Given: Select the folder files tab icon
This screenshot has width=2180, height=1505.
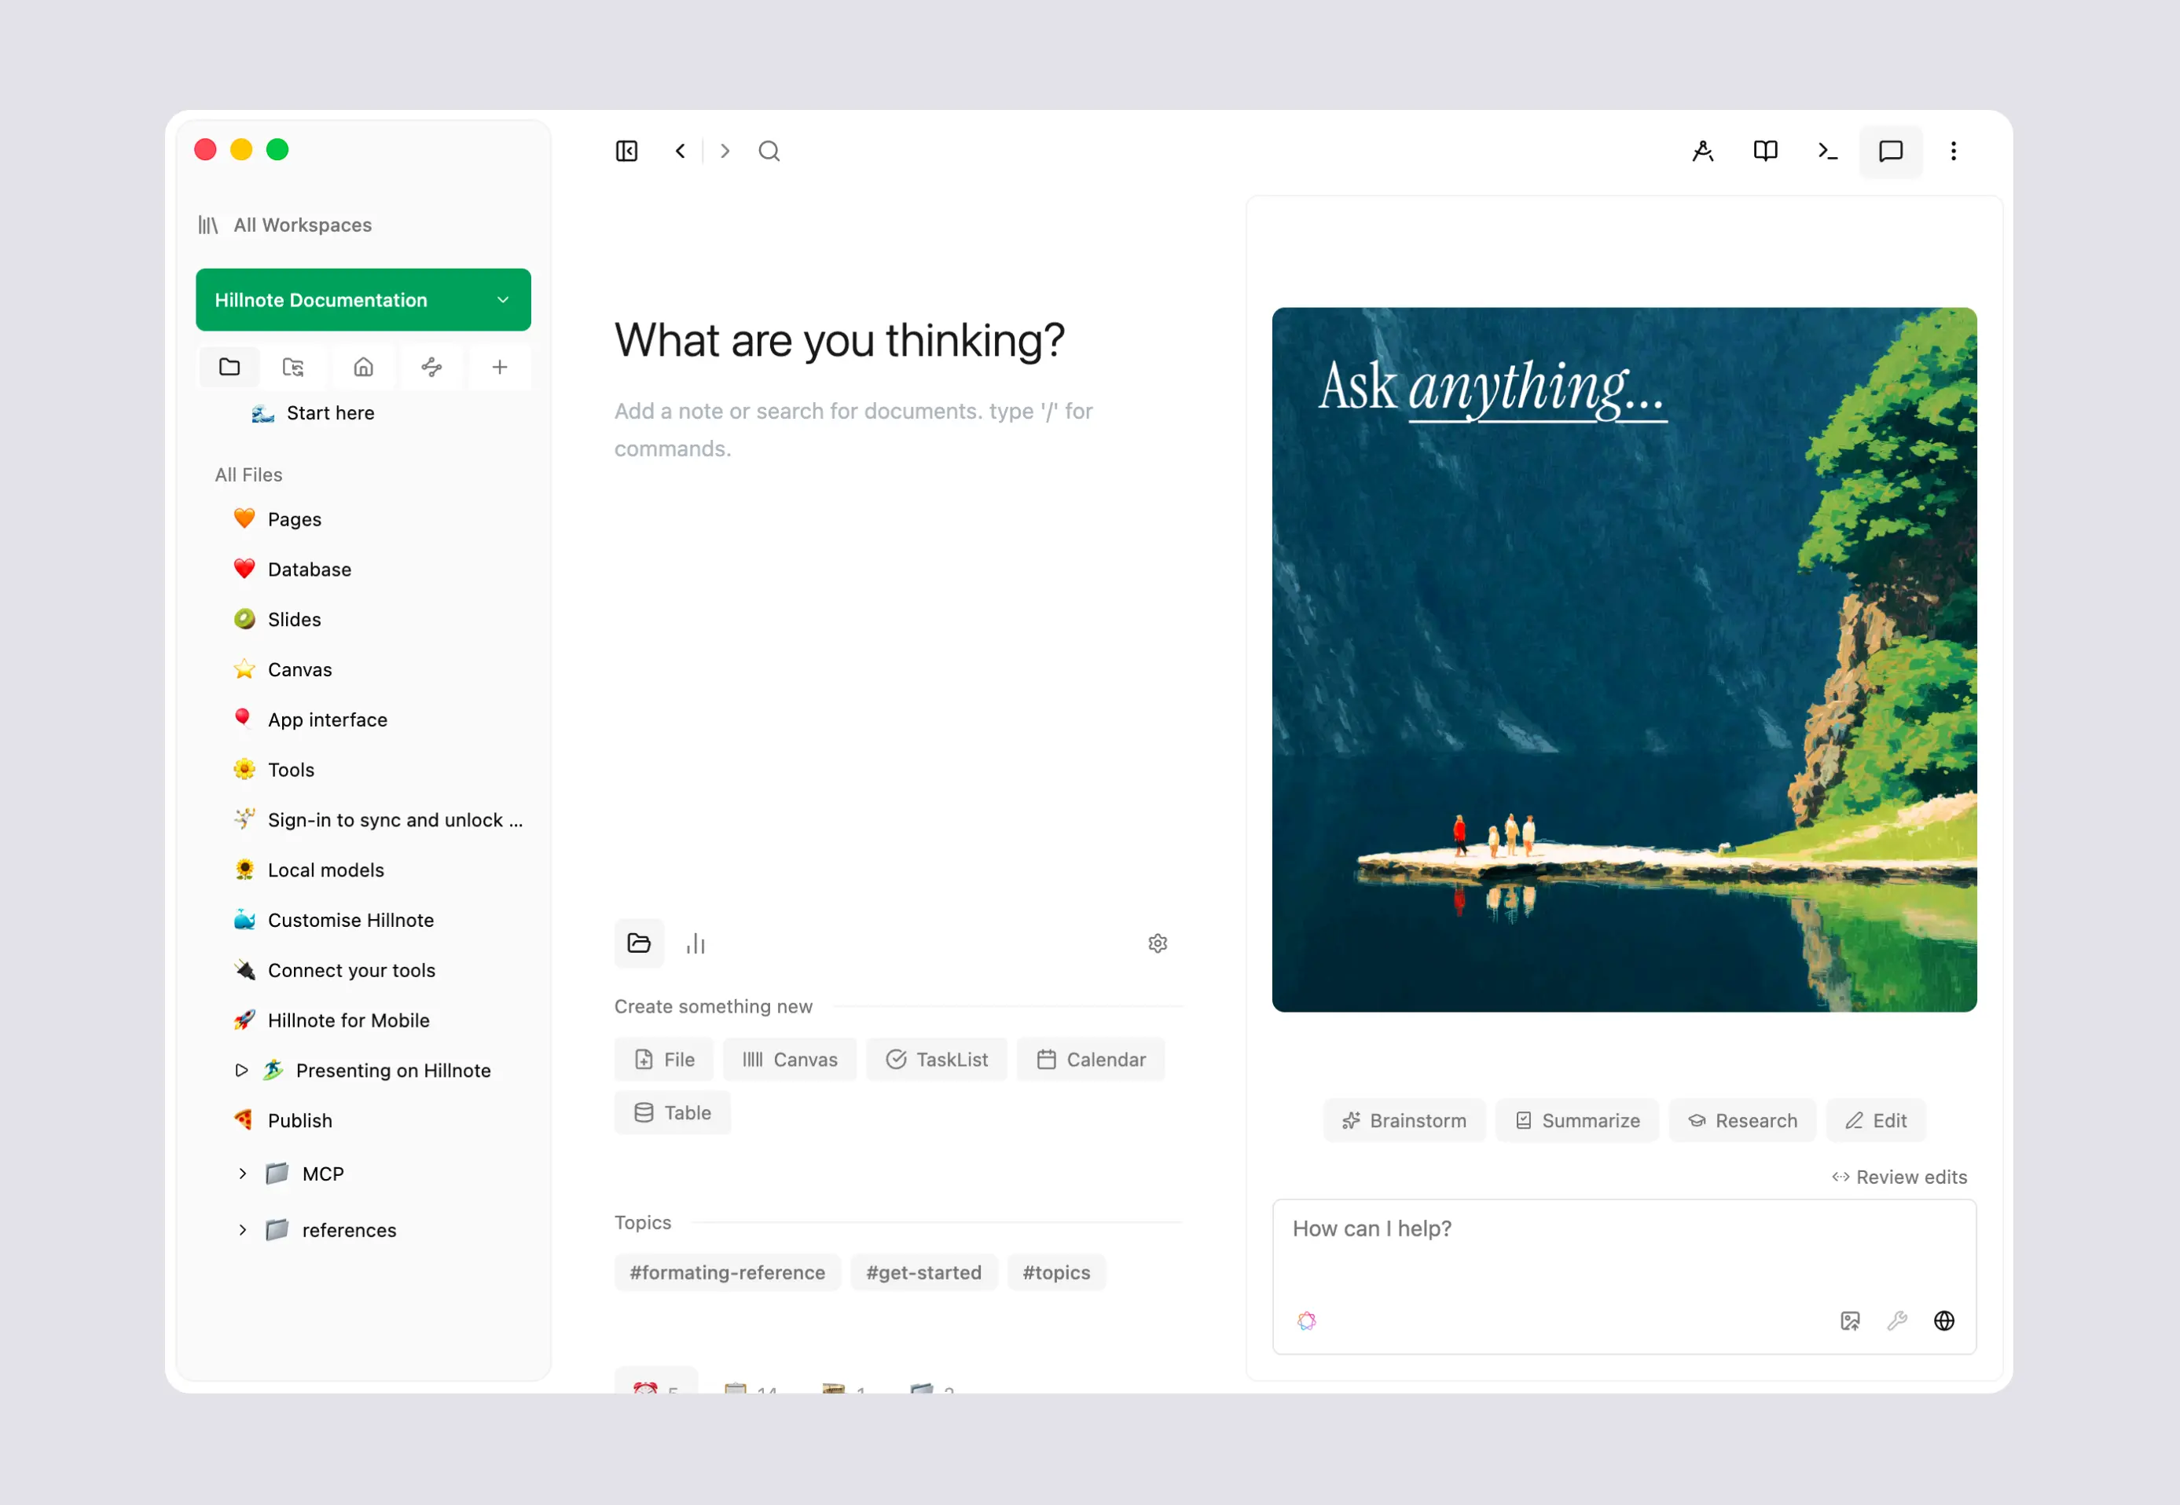Looking at the screenshot, I should [229, 367].
